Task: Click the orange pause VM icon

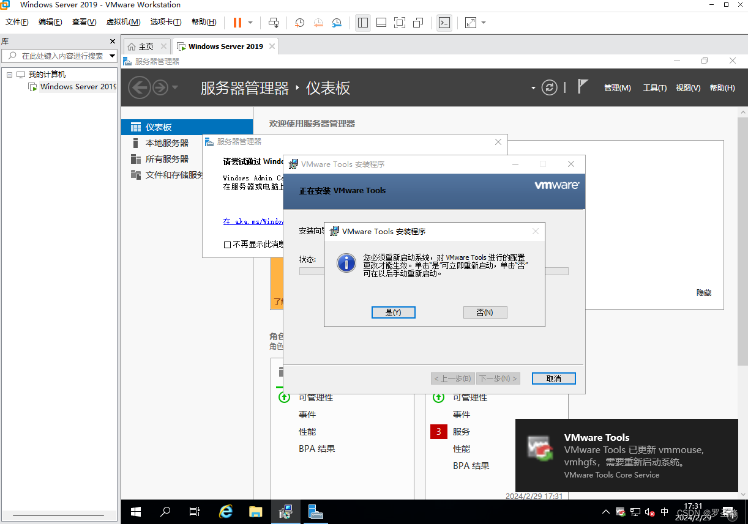Action: pos(237,23)
